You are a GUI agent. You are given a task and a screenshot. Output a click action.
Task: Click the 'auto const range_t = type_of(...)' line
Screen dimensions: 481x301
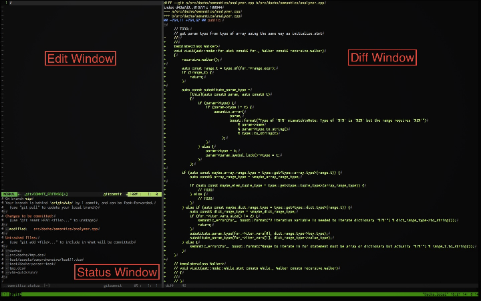[x=230, y=68]
